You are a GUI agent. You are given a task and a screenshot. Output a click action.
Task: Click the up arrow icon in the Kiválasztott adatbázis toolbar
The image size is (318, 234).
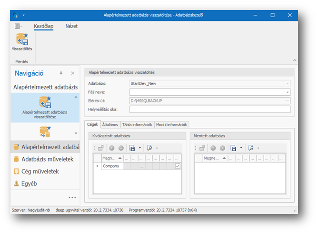(x=112, y=148)
